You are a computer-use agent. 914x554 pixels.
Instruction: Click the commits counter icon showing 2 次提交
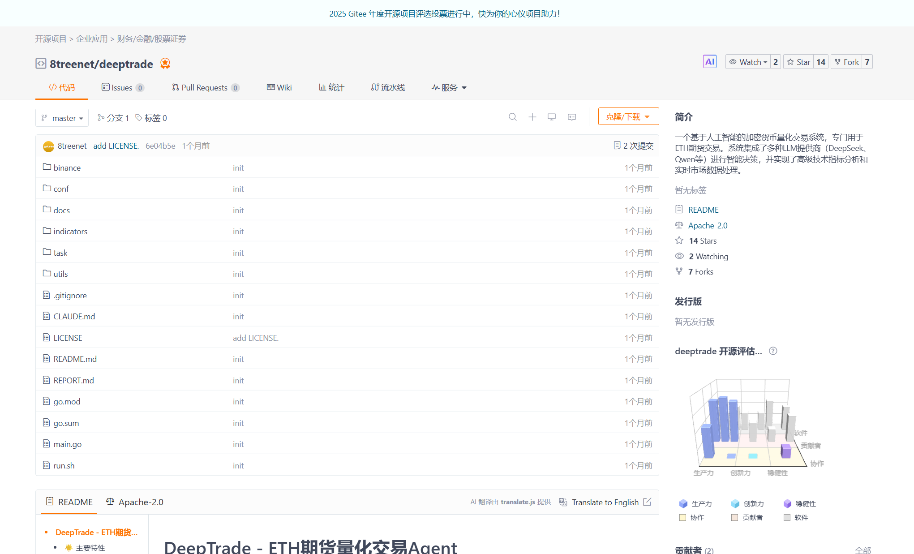tap(617, 146)
